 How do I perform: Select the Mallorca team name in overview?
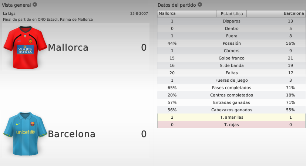tap(68, 48)
